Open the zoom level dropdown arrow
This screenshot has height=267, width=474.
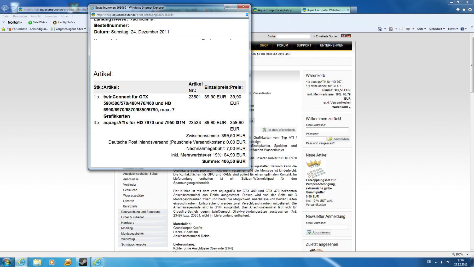click(x=467, y=254)
